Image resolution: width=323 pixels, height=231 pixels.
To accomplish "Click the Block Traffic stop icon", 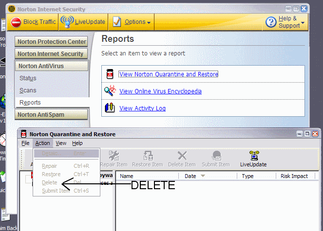I will click(16, 22).
